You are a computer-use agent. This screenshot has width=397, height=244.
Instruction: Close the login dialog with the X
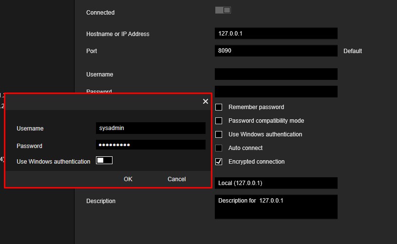206,101
